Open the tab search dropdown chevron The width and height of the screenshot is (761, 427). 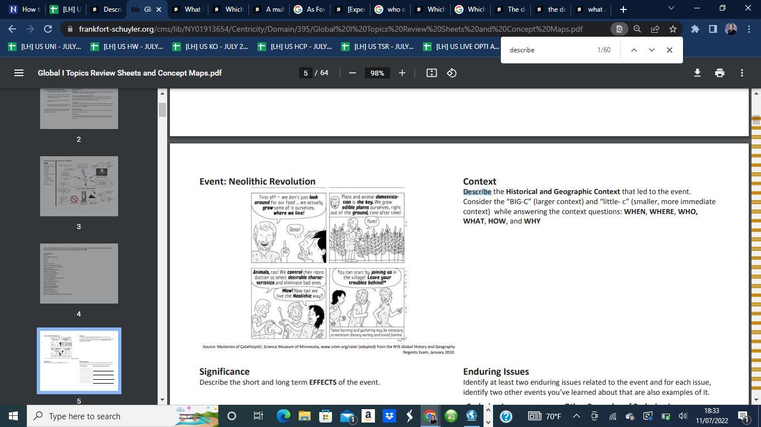point(671,8)
